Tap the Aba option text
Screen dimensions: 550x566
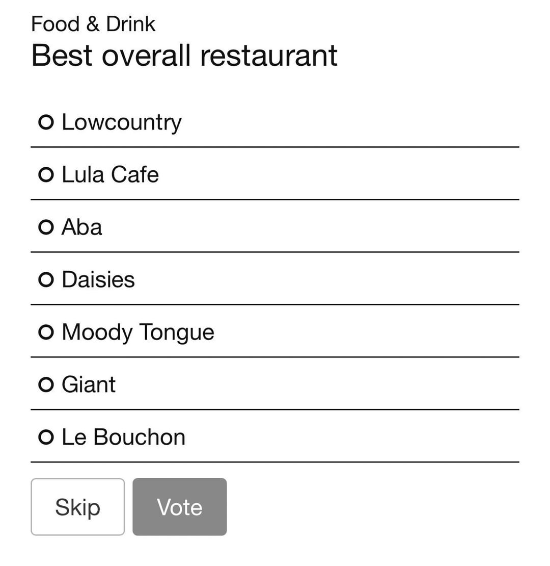81,227
